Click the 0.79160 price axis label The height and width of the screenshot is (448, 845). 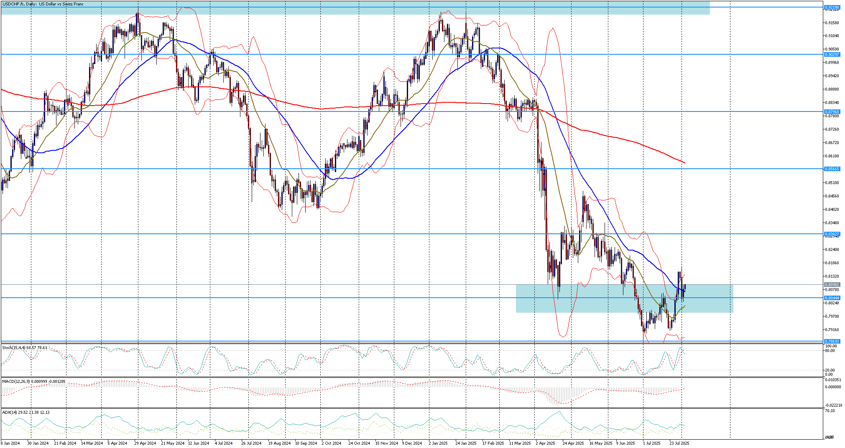832,330
